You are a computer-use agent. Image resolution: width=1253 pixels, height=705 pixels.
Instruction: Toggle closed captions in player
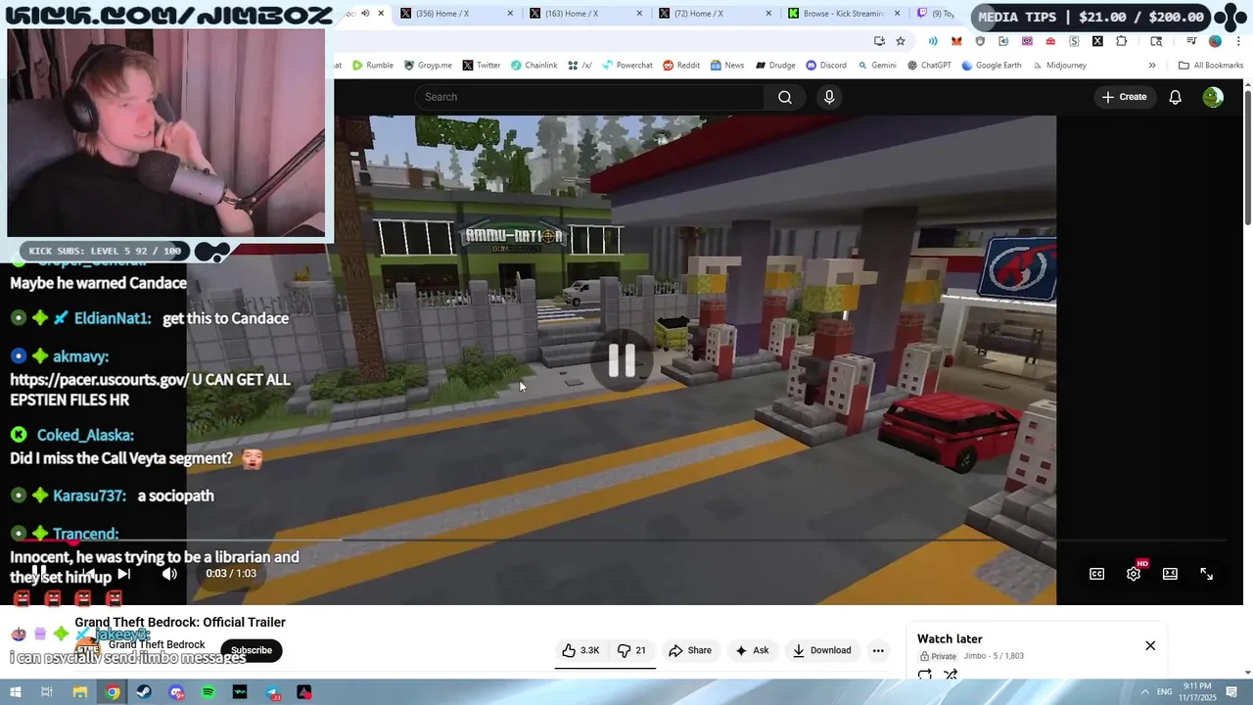(x=1096, y=574)
